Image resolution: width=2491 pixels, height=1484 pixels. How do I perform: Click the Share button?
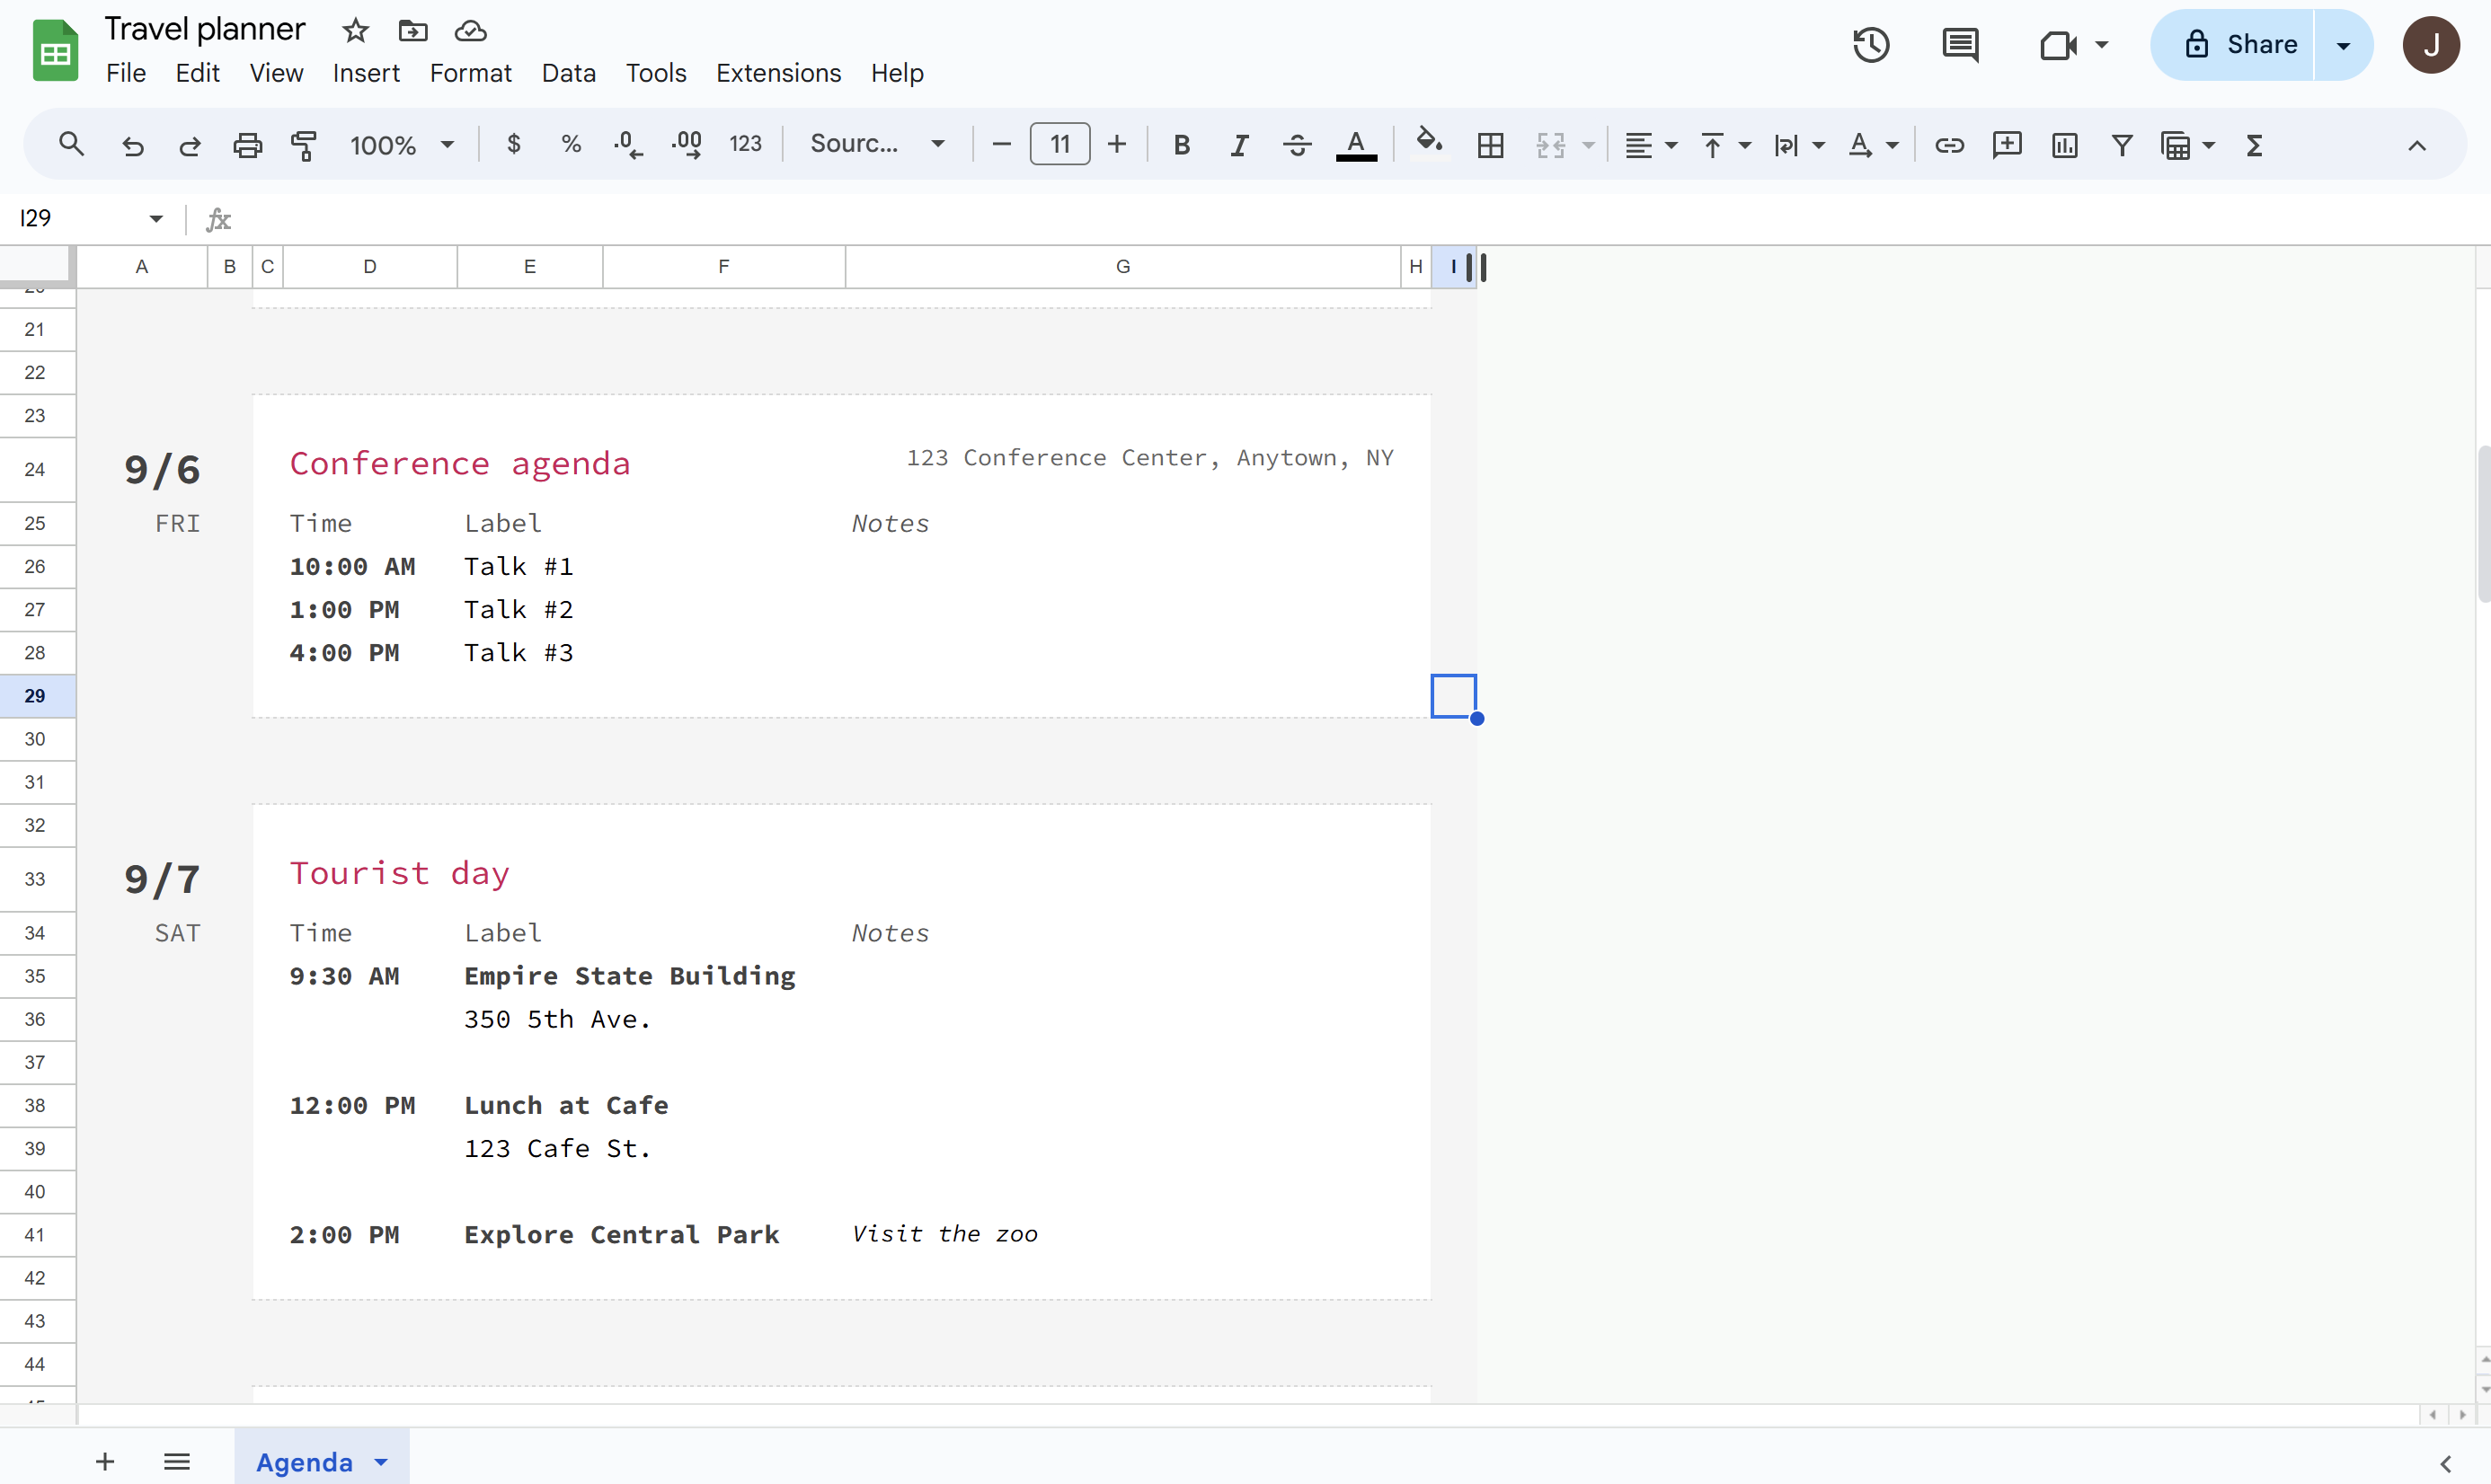click(x=2240, y=45)
